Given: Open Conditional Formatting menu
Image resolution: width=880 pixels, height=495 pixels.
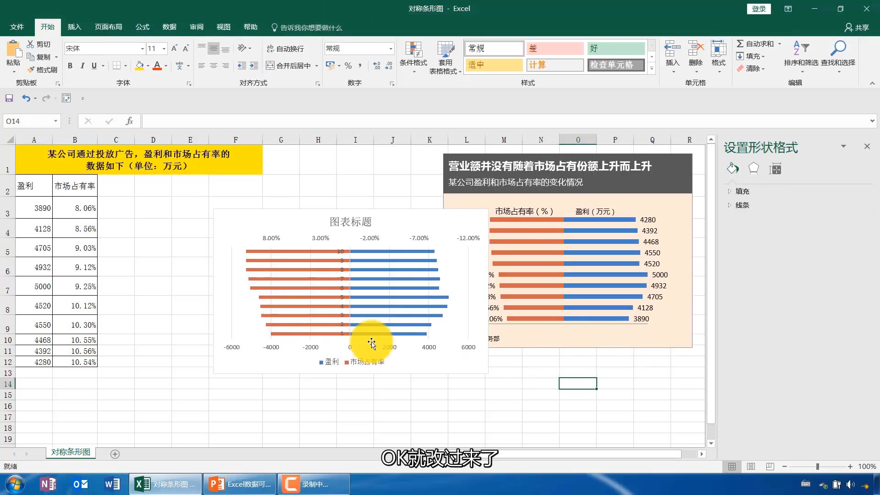Looking at the screenshot, I should point(413,54).
